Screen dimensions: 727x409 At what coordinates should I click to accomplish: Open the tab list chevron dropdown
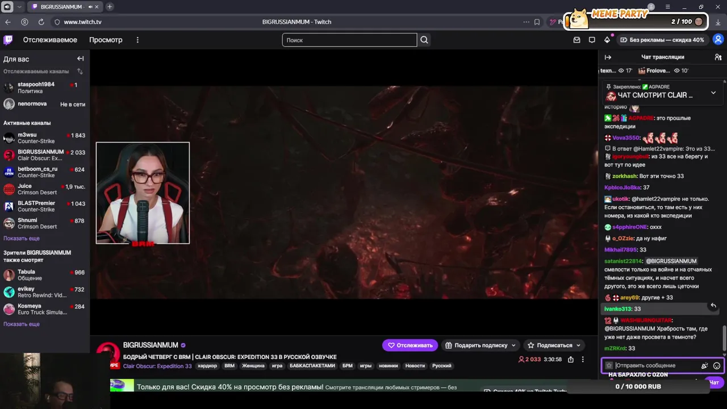[x=20, y=7]
